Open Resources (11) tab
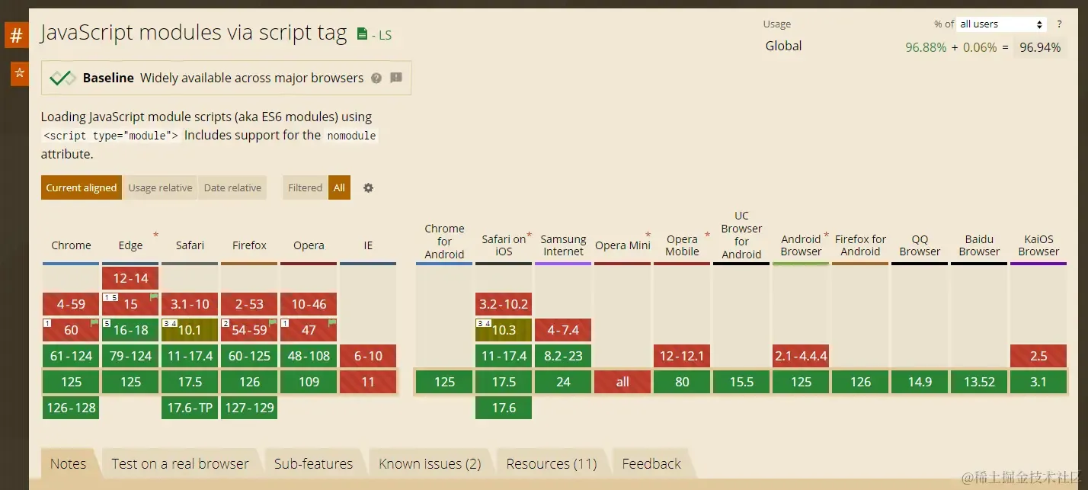Viewport: 1088px width, 490px height. pyautogui.click(x=552, y=463)
